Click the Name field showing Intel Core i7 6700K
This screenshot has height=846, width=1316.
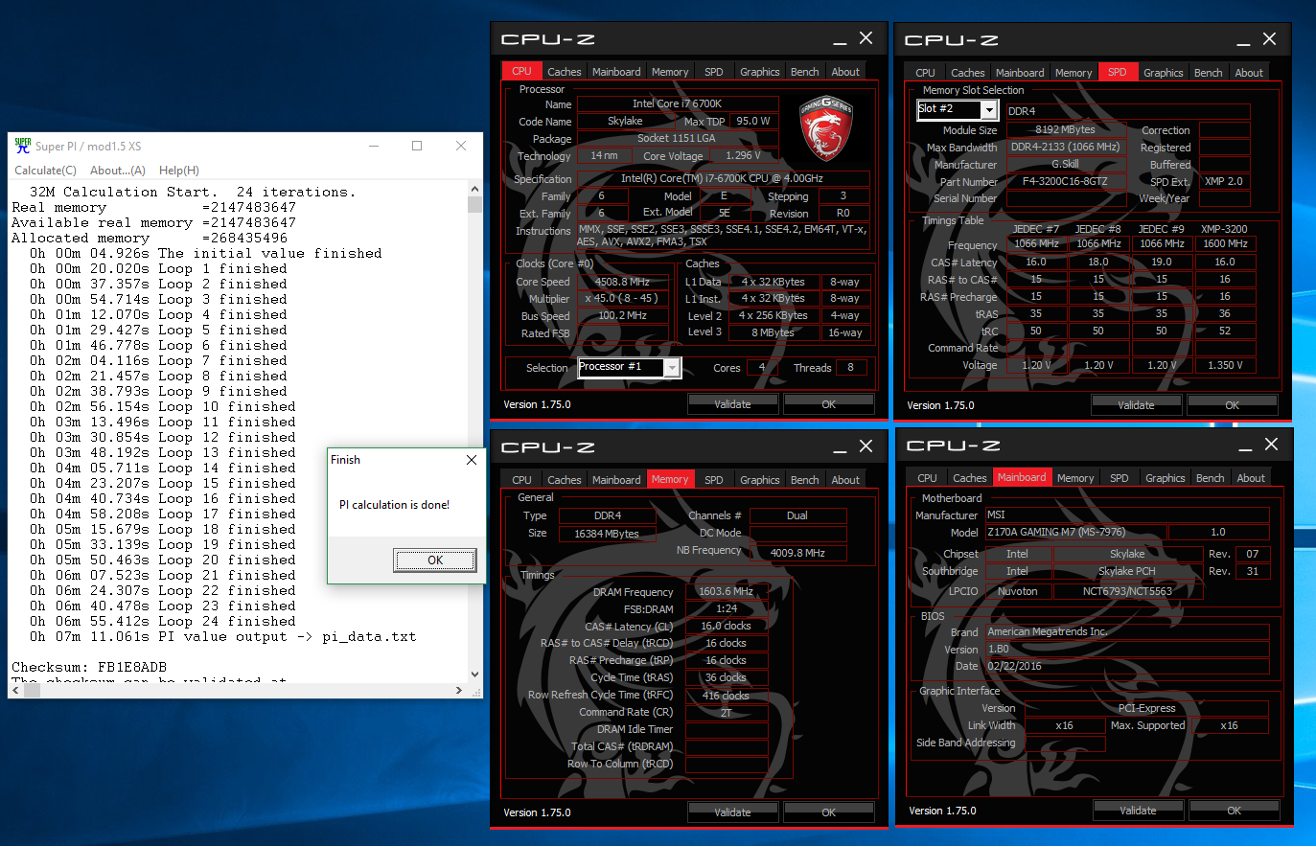click(677, 103)
